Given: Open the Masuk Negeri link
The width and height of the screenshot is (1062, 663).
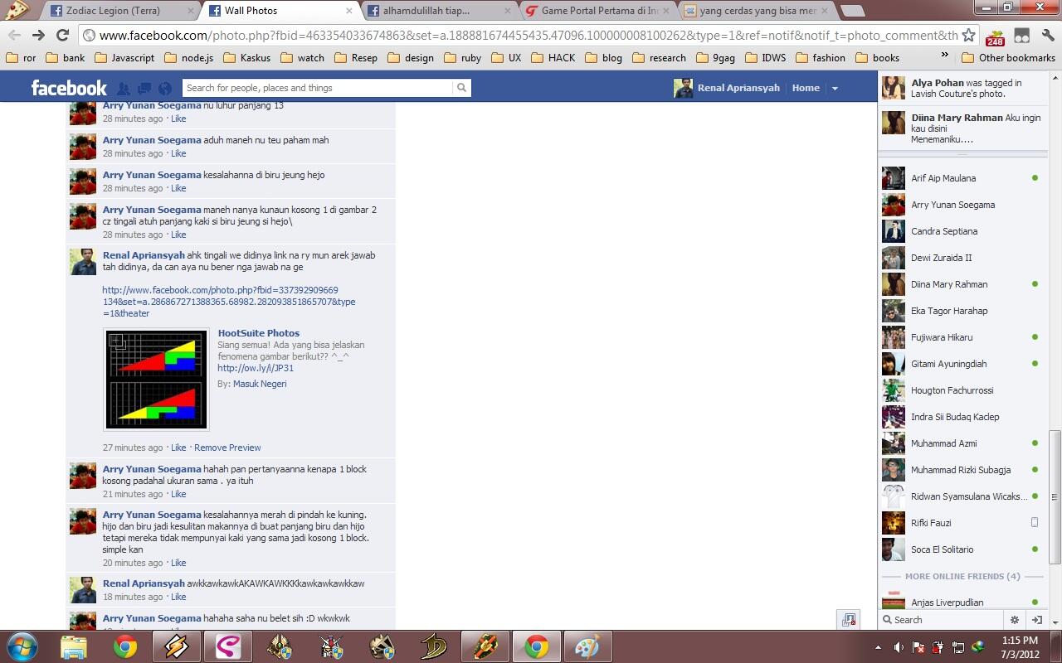Looking at the screenshot, I should click(260, 384).
